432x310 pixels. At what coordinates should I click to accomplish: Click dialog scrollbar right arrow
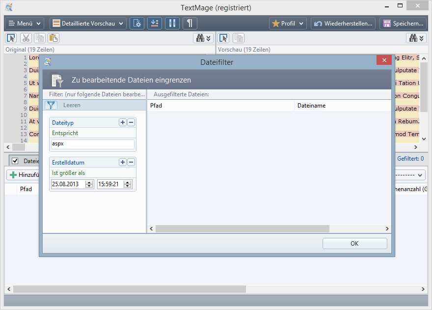pyautogui.click(x=387, y=228)
